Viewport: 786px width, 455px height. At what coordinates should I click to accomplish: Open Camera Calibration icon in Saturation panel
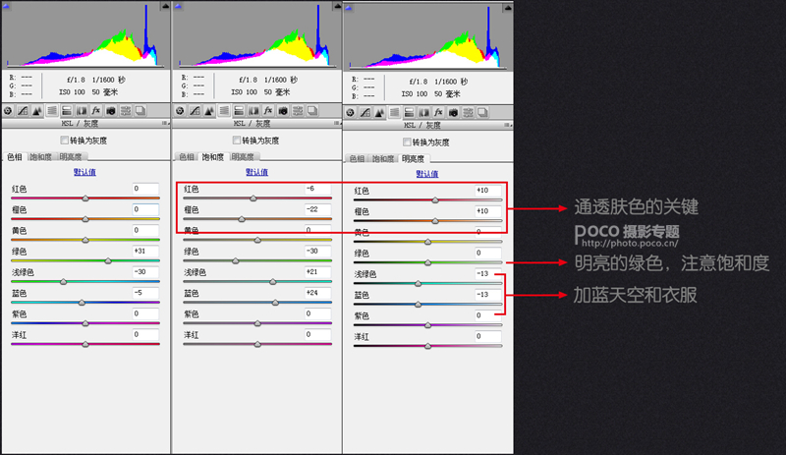click(283, 111)
